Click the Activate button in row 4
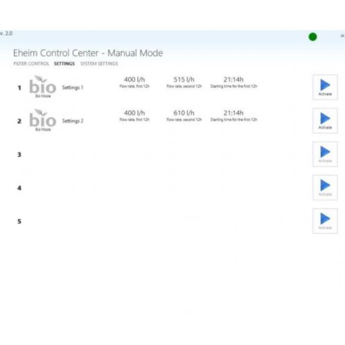The image size is (345, 345). pos(325,188)
